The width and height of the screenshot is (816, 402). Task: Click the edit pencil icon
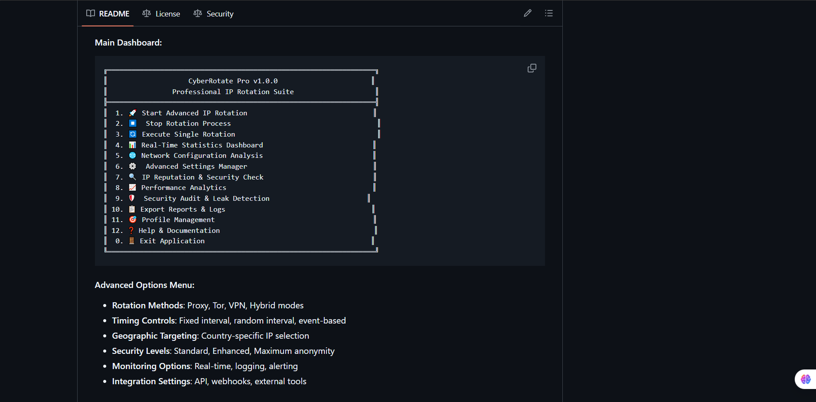point(527,13)
